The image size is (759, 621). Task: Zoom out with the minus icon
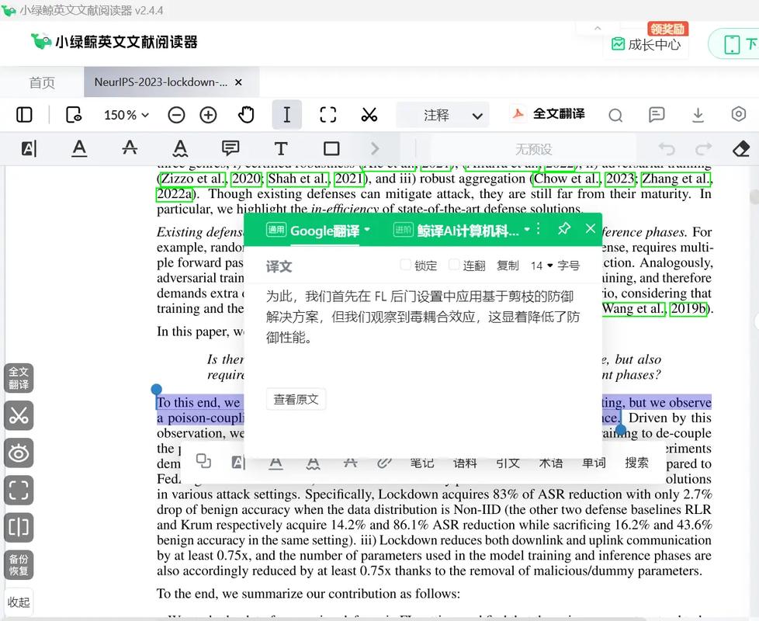point(176,115)
